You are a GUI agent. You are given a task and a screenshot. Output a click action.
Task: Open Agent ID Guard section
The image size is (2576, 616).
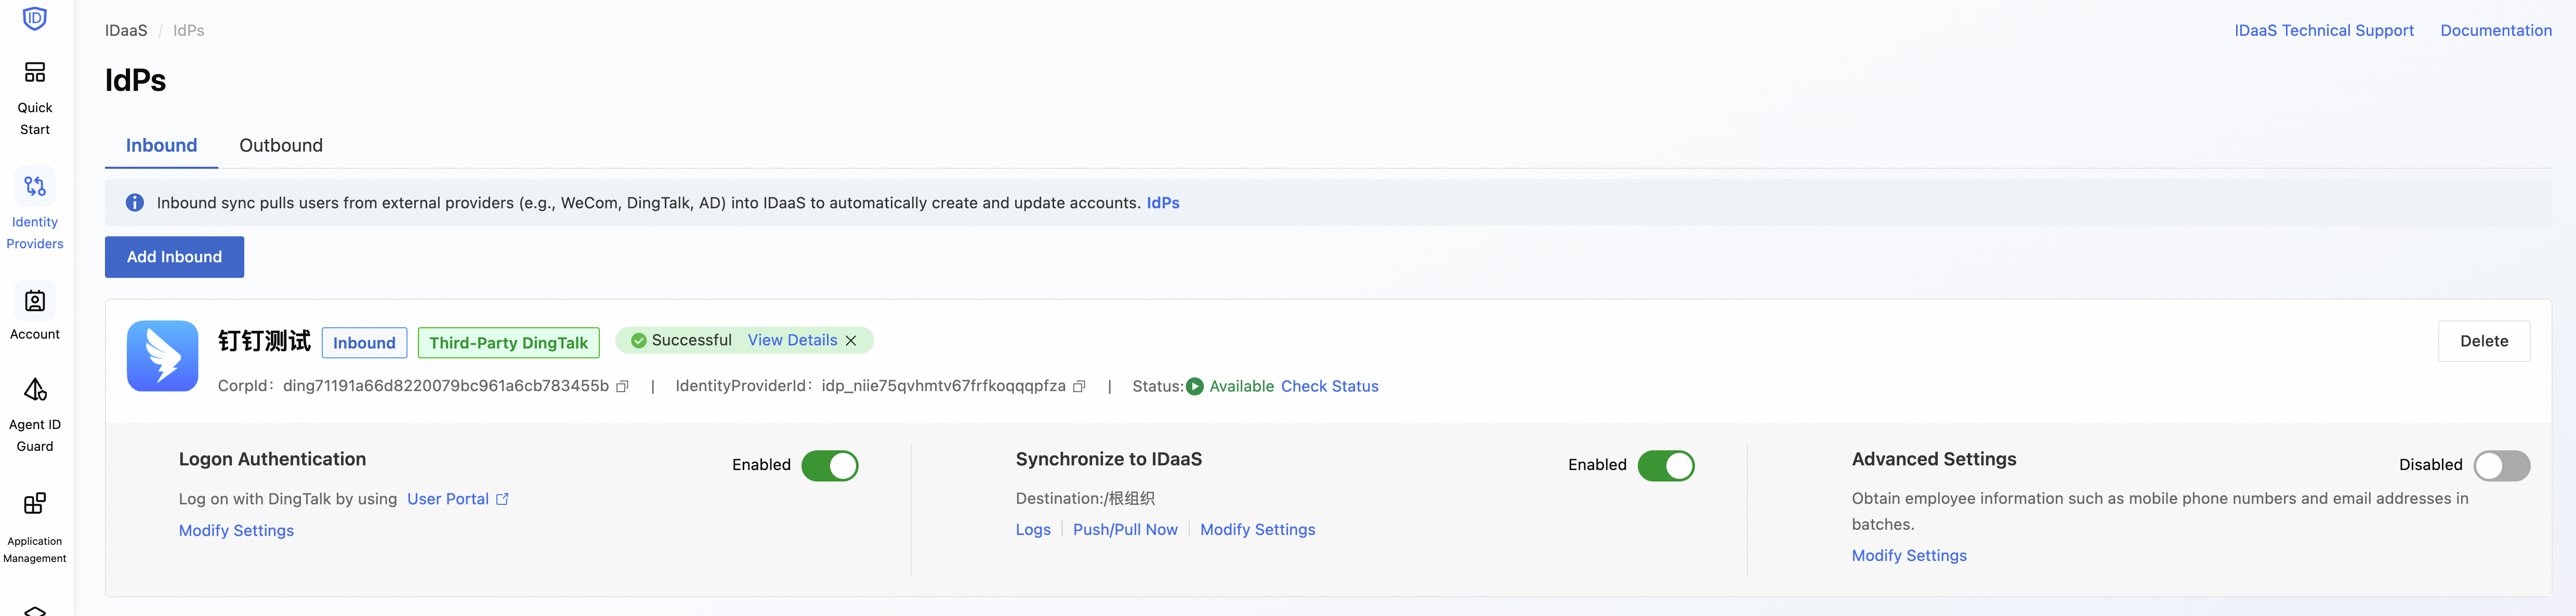point(35,414)
